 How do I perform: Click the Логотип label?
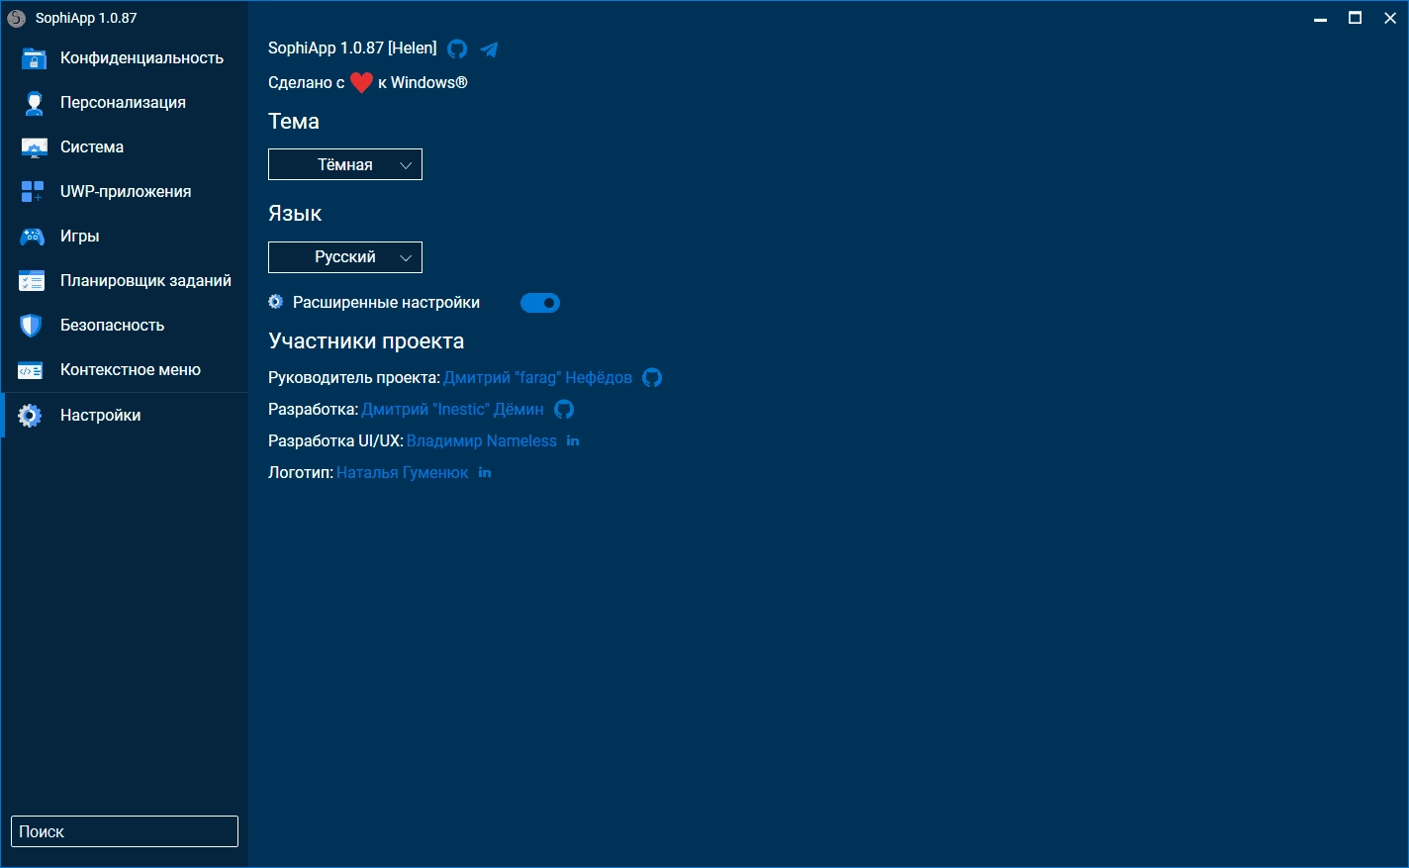(x=300, y=472)
